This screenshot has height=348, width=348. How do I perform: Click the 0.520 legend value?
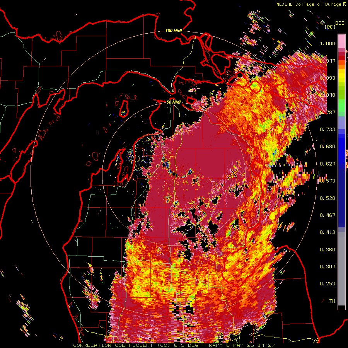coord(328,198)
